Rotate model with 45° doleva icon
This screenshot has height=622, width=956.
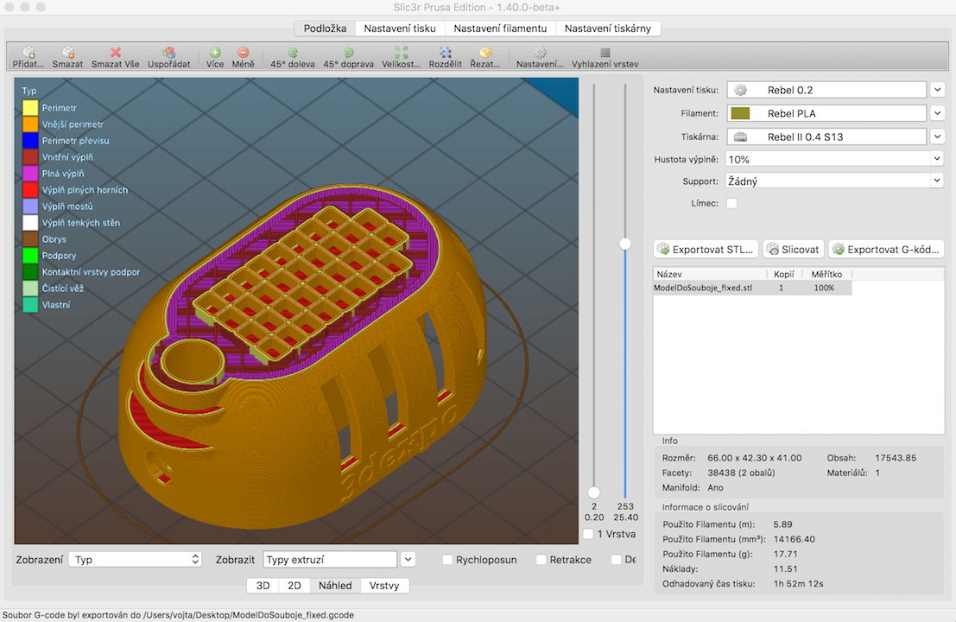(x=293, y=53)
